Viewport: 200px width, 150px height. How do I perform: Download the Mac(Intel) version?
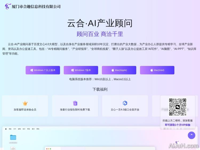point(157,70)
